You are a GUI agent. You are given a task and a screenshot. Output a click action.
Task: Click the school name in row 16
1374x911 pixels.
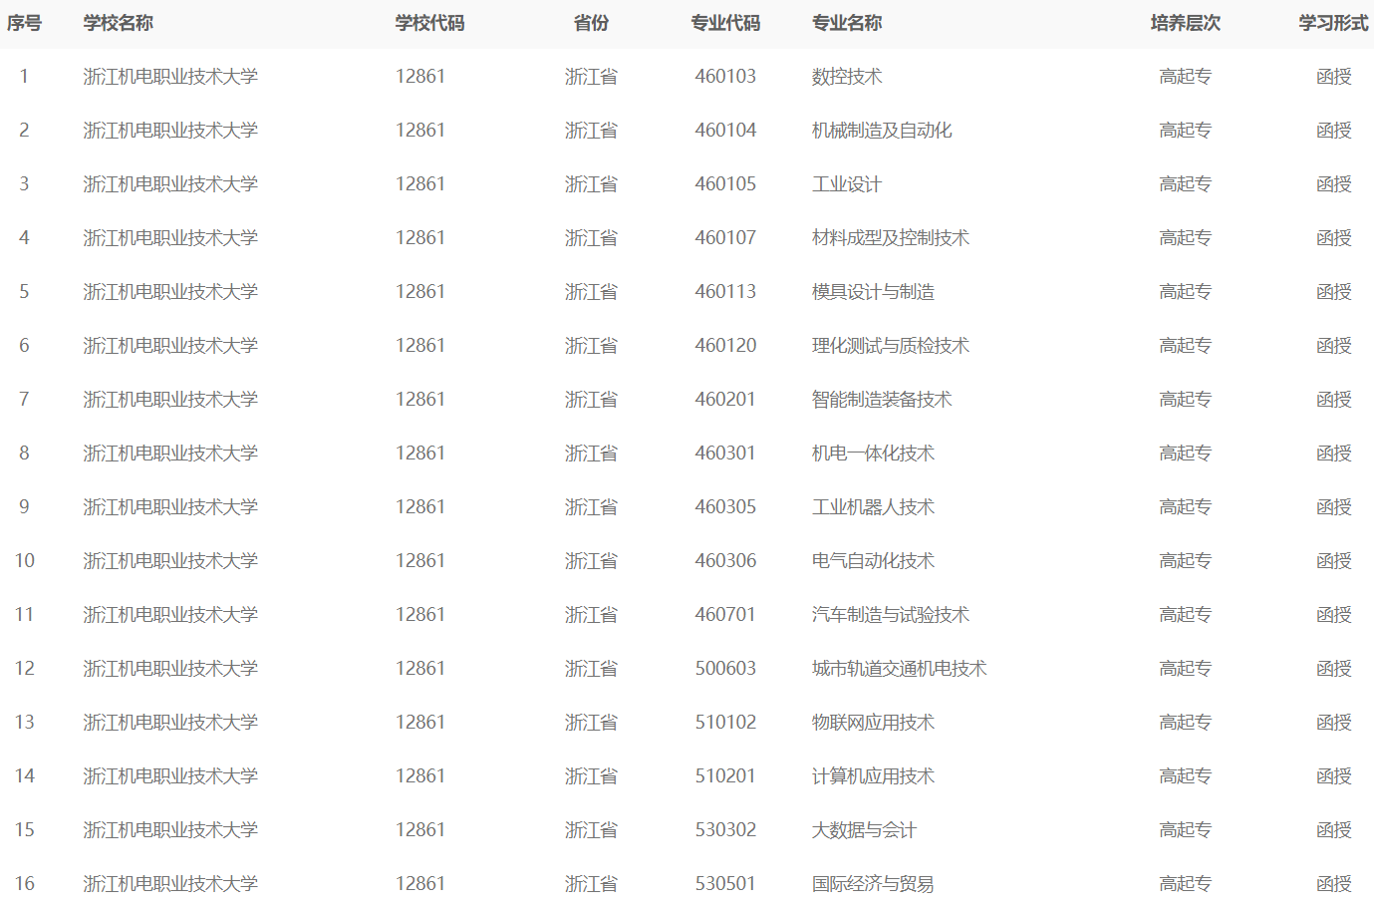(170, 884)
